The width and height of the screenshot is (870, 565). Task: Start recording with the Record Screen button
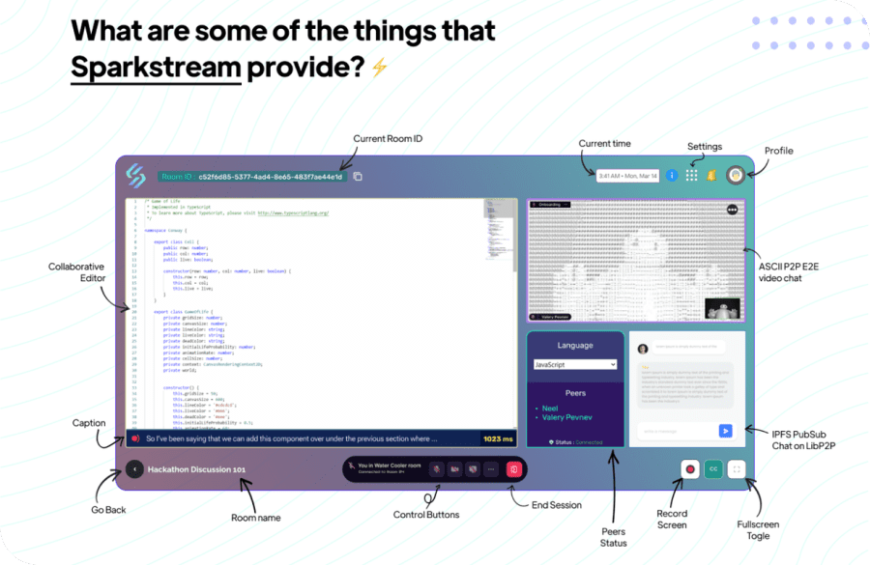[688, 468]
